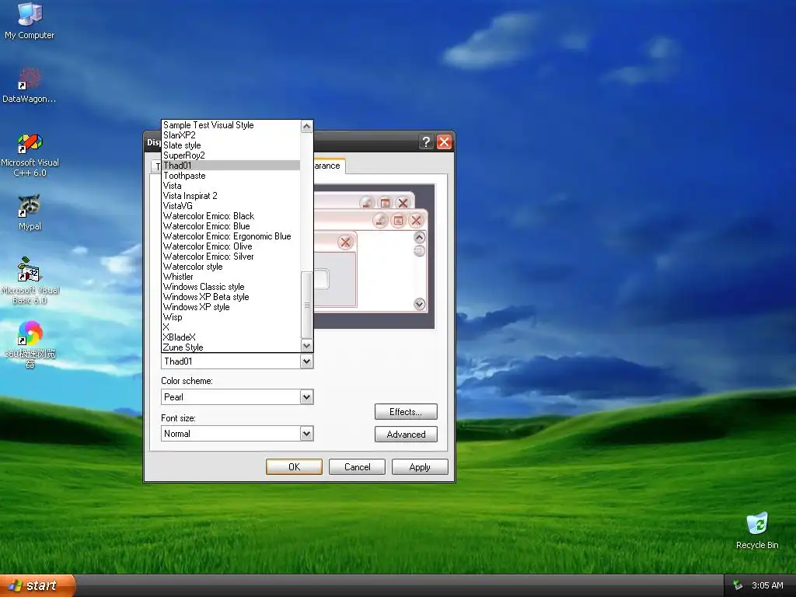The width and height of the screenshot is (796, 597).
Task: Choose Watercolor Emico: Silver
Action: (x=231, y=257)
